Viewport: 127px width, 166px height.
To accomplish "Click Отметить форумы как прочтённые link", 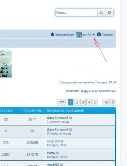I will coord(91,91).
